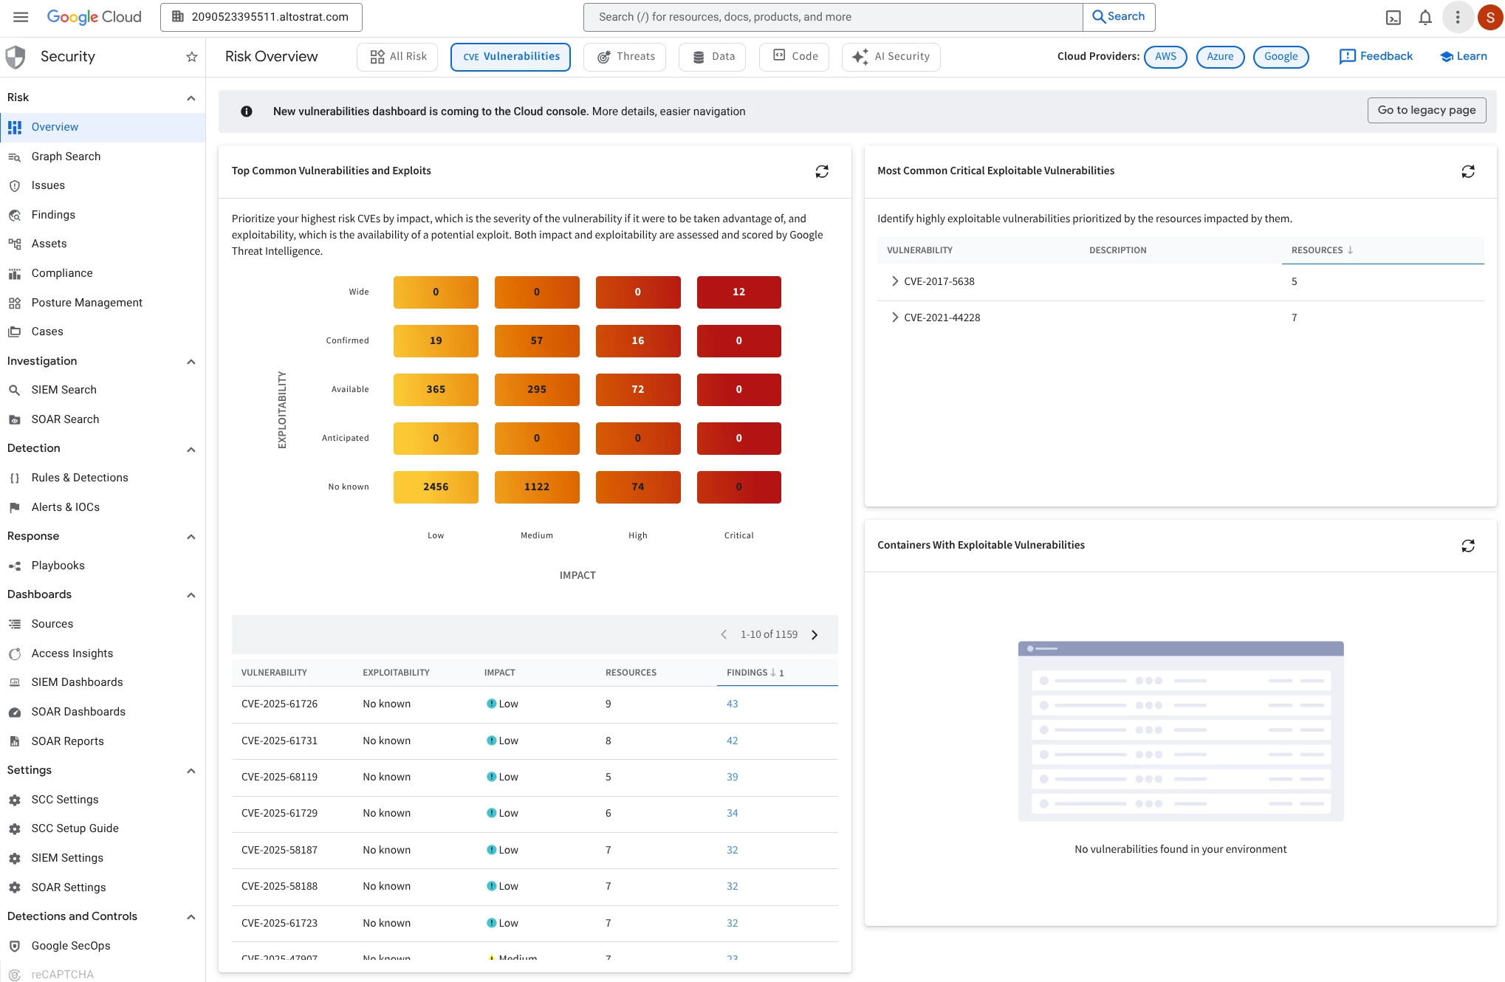The width and height of the screenshot is (1505, 982).
Task: Pin Security with the star icon
Action: pyautogui.click(x=192, y=57)
